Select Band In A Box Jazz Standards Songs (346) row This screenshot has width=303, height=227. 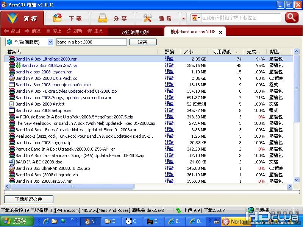[x=149, y=155]
